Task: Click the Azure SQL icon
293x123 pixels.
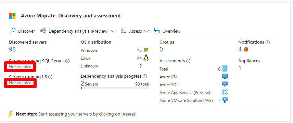Action: coord(225,84)
